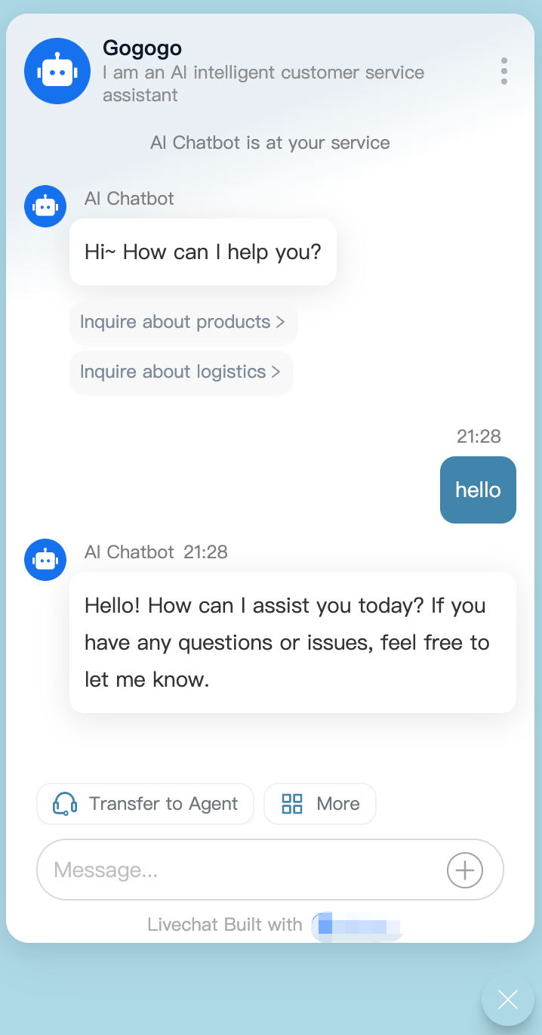Open the three-dot options menu

[x=504, y=71]
